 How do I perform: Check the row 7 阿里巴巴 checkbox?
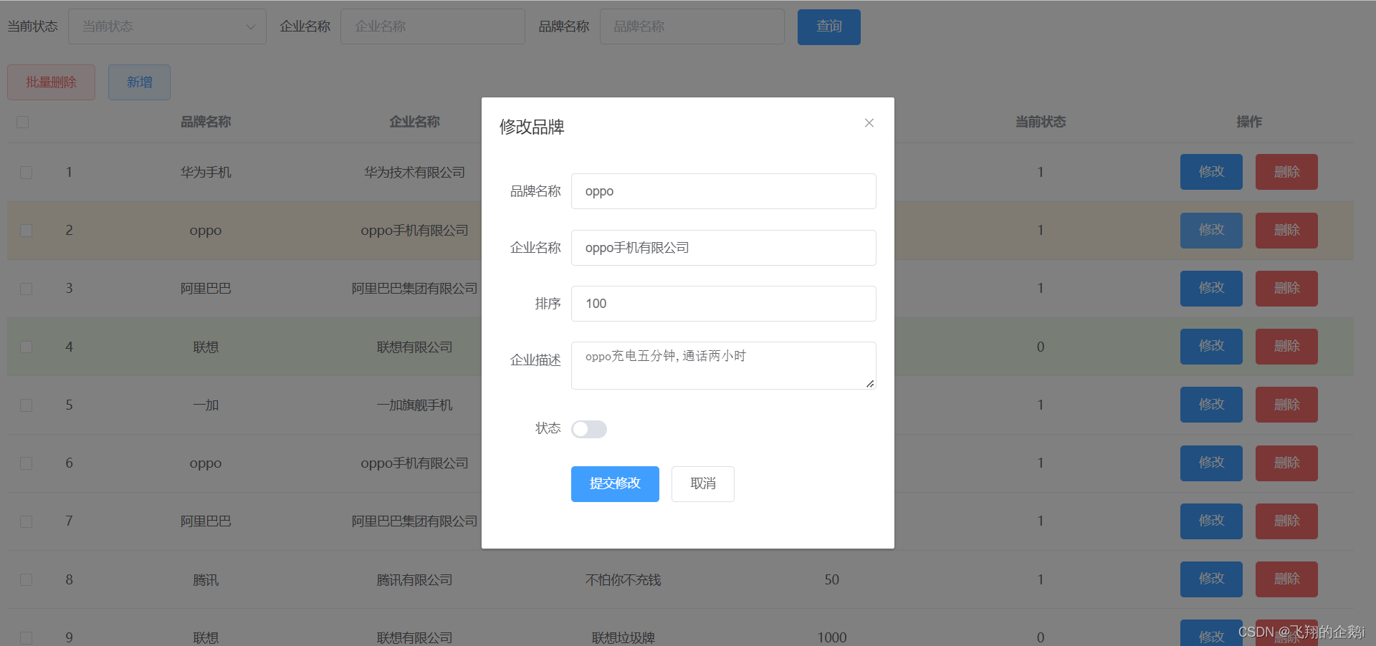tap(27, 521)
